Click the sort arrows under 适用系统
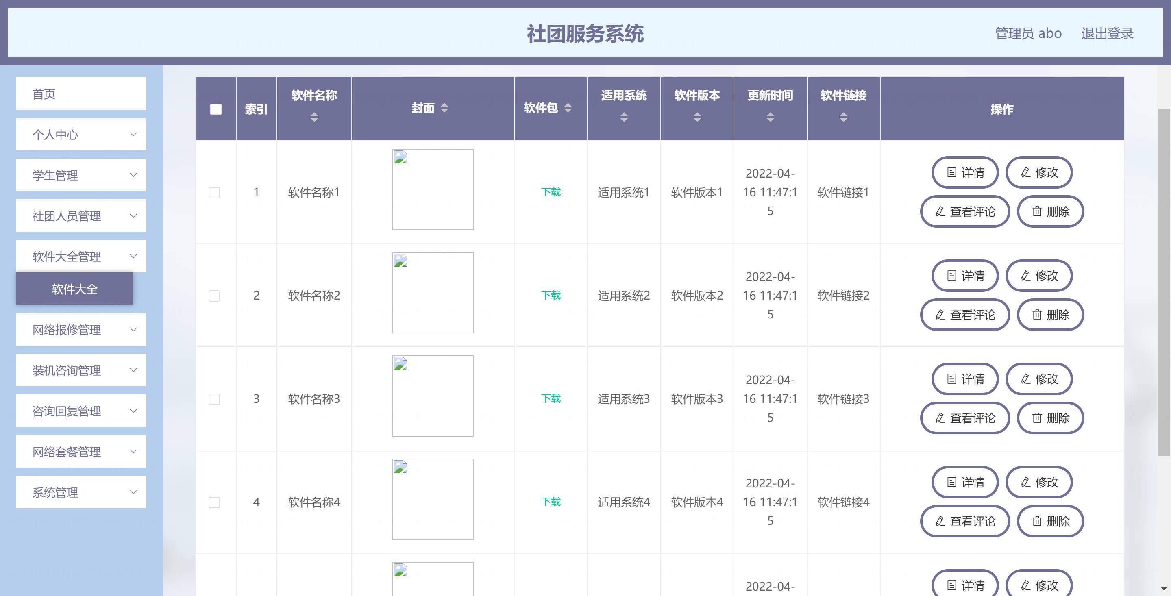This screenshot has height=596, width=1171. click(624, 117)
